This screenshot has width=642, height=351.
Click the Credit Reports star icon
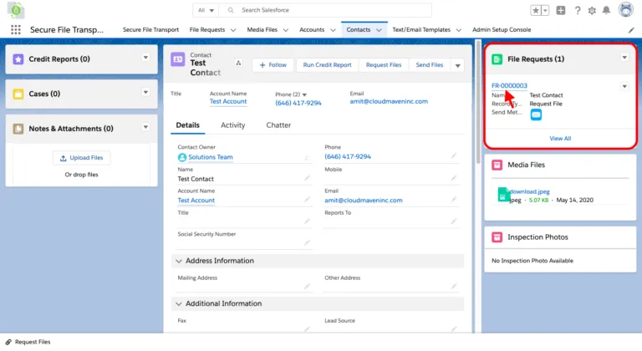coord(18,59)
